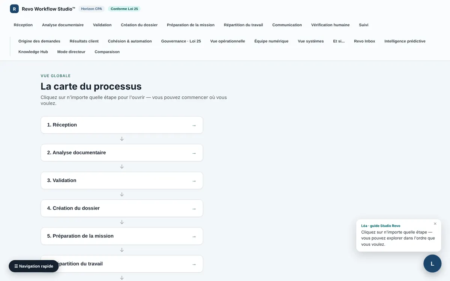The width and height of the screenshot is (450, 281).
Task: Select Vue systèmes item
Action: pos(310,41)
